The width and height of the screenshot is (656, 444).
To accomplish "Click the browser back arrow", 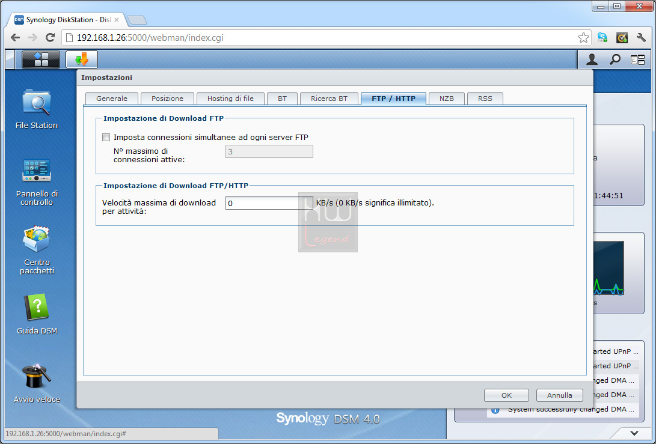I will point(16,38).
